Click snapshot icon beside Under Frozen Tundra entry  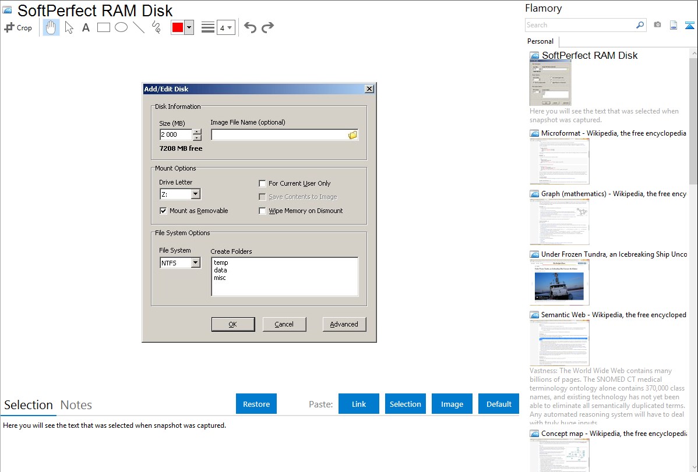pyautogui.click(x=534, y=254)
